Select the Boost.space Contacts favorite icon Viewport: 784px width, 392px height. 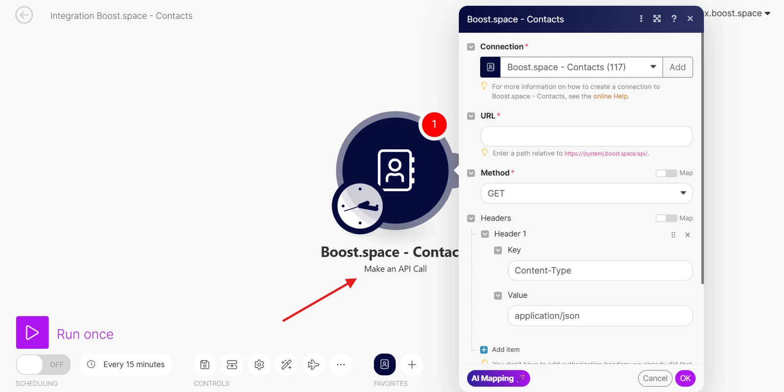pos(385,365)
